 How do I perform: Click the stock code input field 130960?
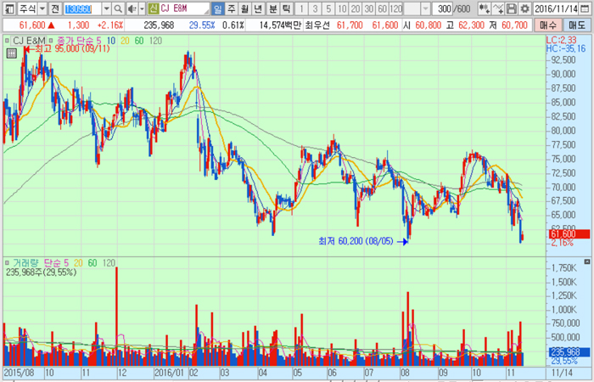pos(81,8)
